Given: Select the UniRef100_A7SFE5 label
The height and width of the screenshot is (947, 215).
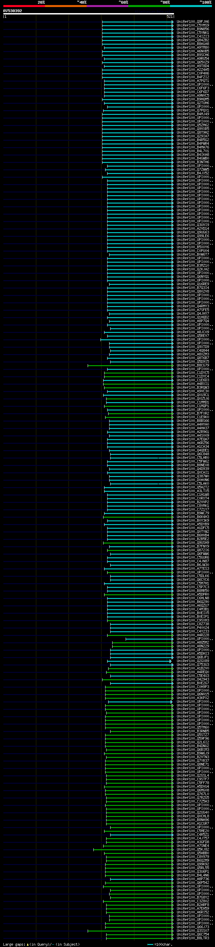Looking at the screenshot, I should pyautogui.click(x=192, y=310).
